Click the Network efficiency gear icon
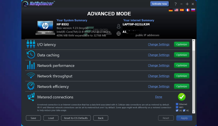Image resolution: width=218 pixels, height=126 pixels. 31,86
